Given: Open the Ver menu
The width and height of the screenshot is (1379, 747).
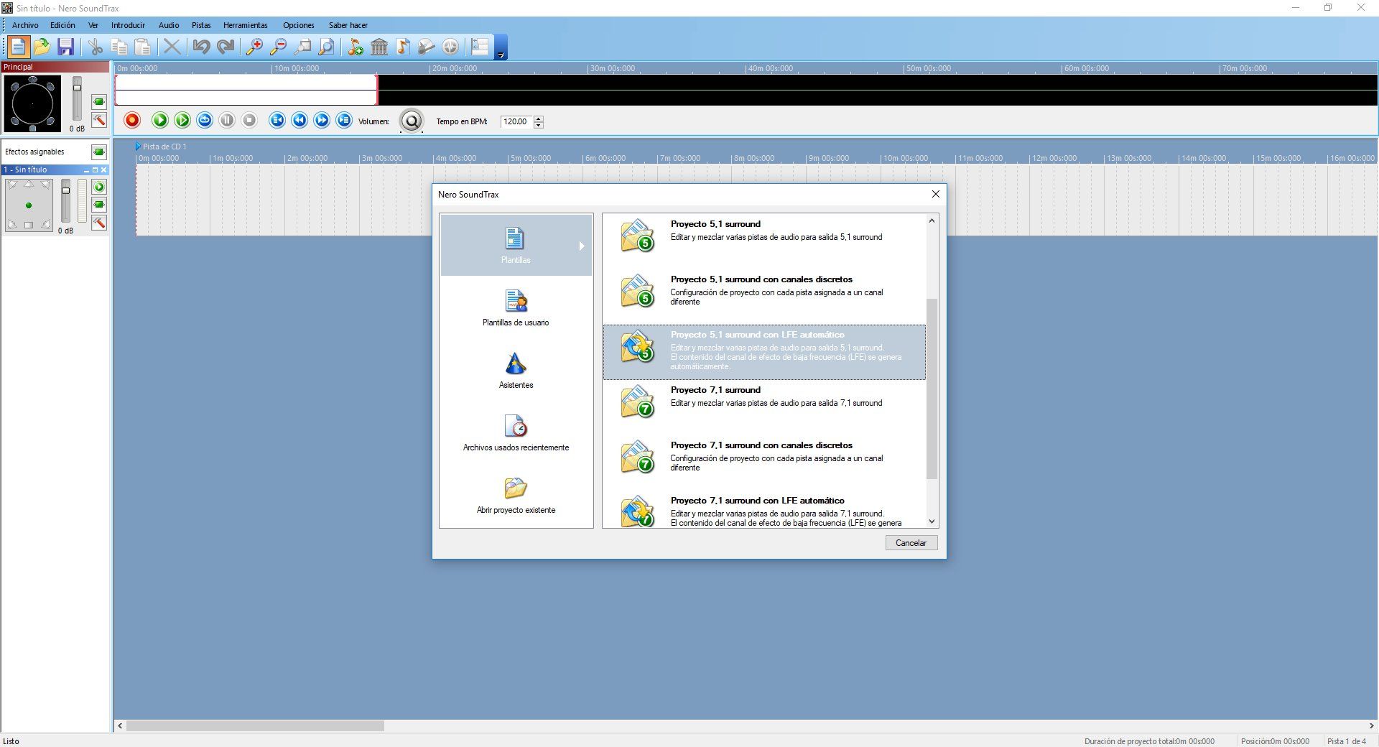Looking at the screenshot, I should (93, 25).
